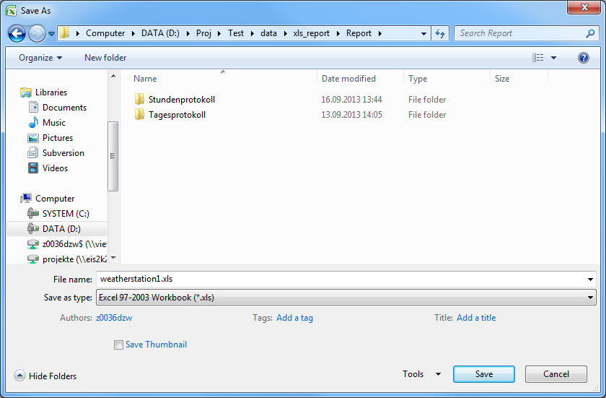
Task: Open the recent locations dropdown arrow
Action: [x=51, y=34]
